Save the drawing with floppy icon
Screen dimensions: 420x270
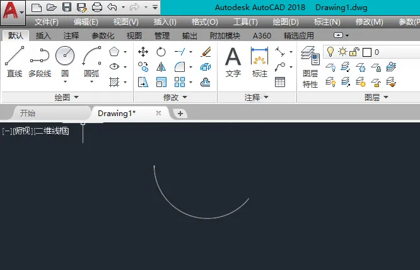(67, 7)
